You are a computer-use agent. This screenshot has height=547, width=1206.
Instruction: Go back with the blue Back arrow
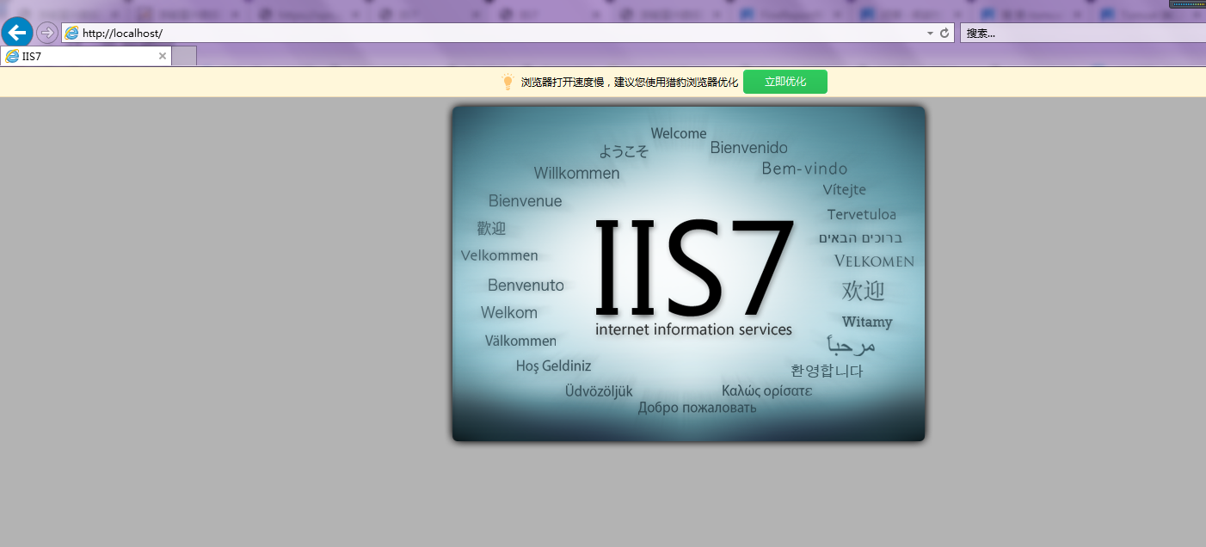coord(17,33)
